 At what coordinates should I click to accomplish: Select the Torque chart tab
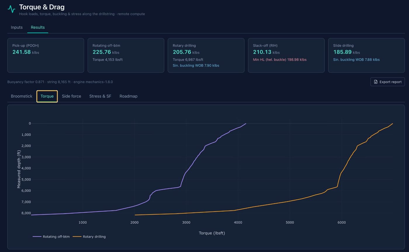click(x=47, y=96)
